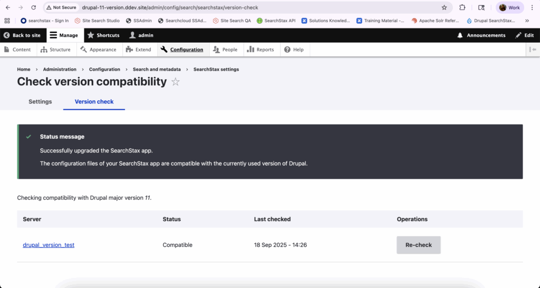Image resolution: width=540 pixels, height=288 pixels.
Task: Open the admin user menu
Action: (x=141, y=35)
